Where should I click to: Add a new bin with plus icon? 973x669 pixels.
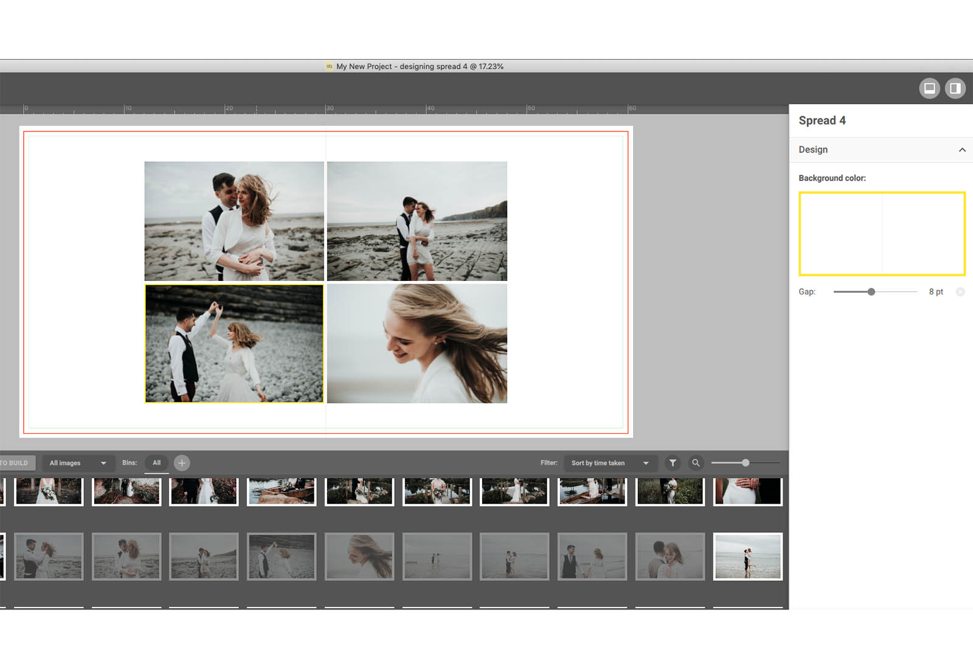(182, 463)
